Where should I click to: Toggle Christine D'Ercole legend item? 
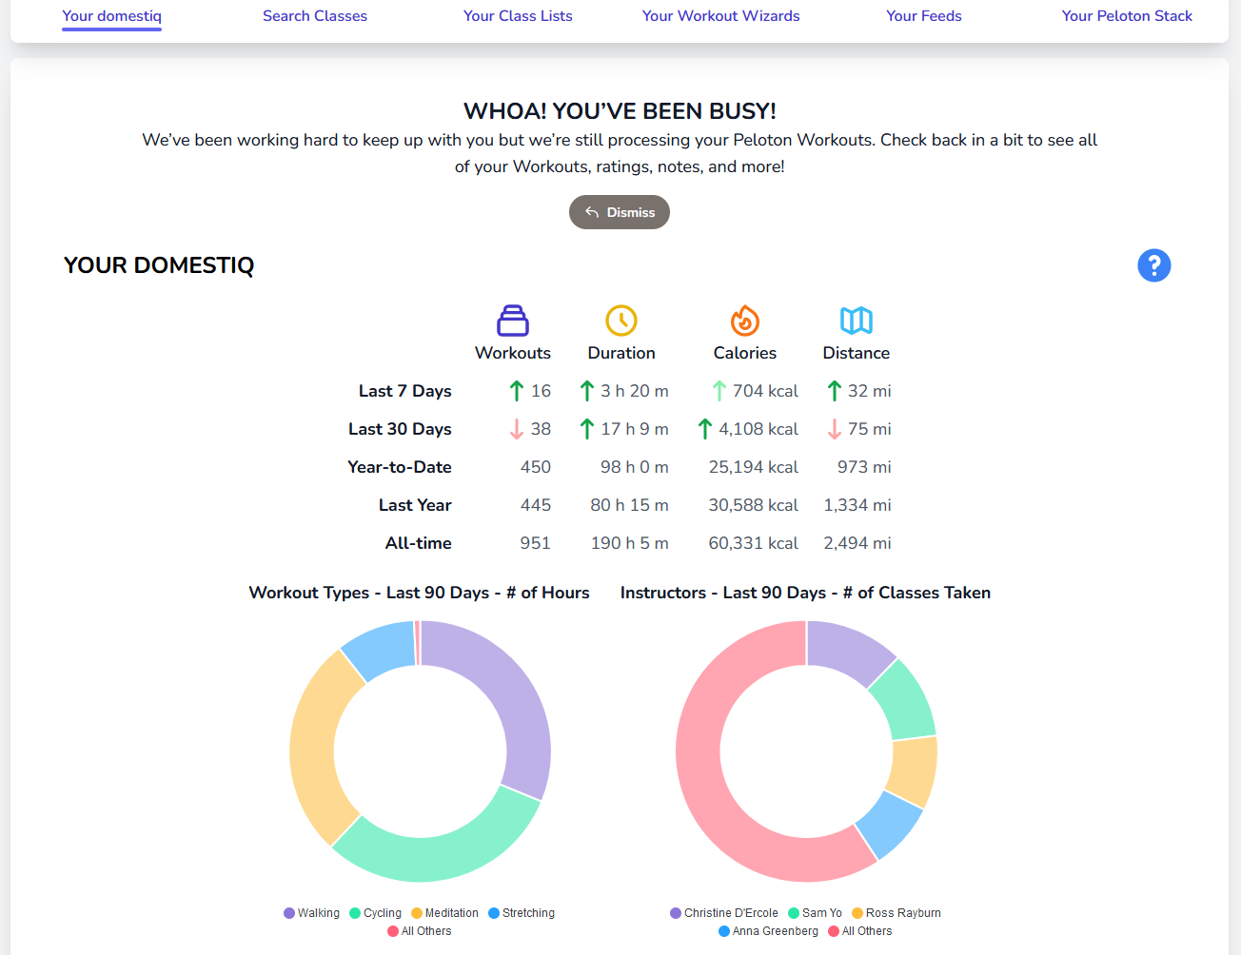tap(724, 913)
